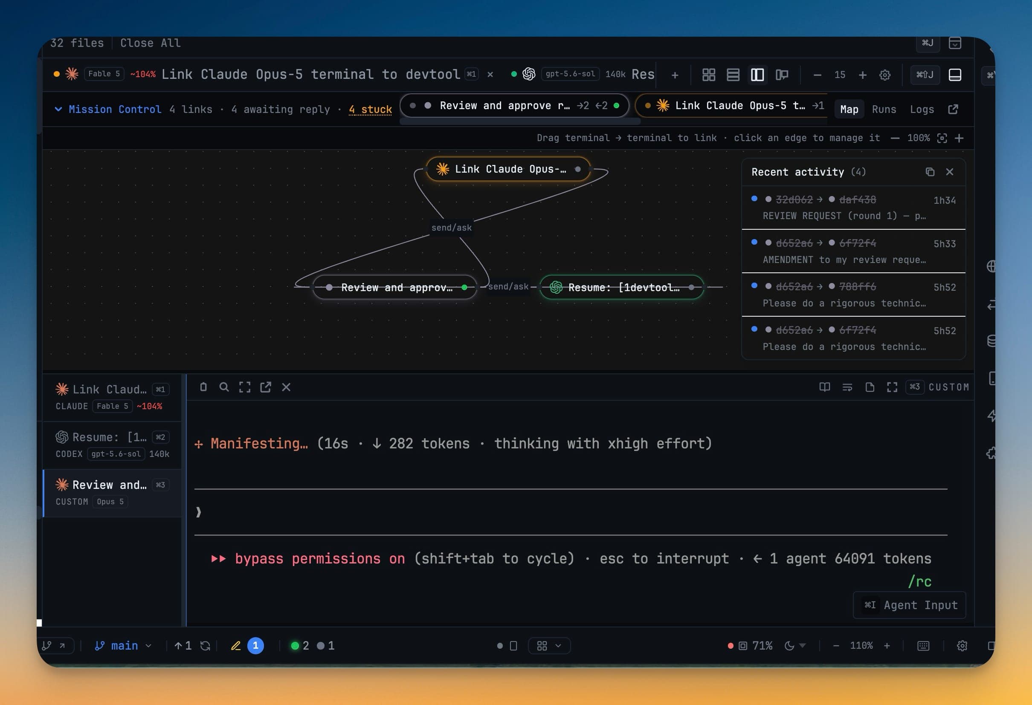Image resolution: width=1032 pixels, height=705 pixels.
Task: Open the settings gear beside font size 15
Action: click(884, 75)
